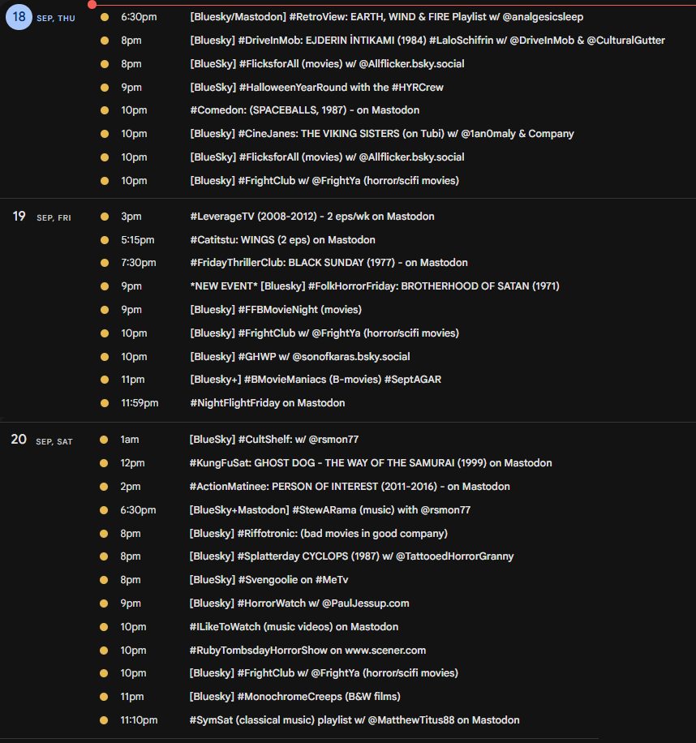Open #SymSat classical music playlist event

click(x=354, y=720)
